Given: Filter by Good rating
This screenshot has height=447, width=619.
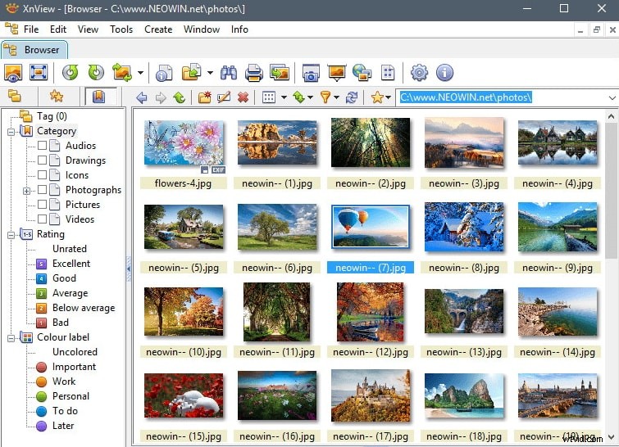Looking at the screenshot, I should [64, 278].
